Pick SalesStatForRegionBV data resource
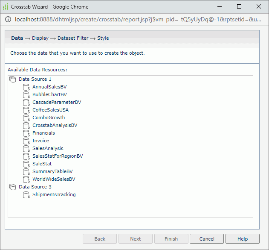 [58, 156]
